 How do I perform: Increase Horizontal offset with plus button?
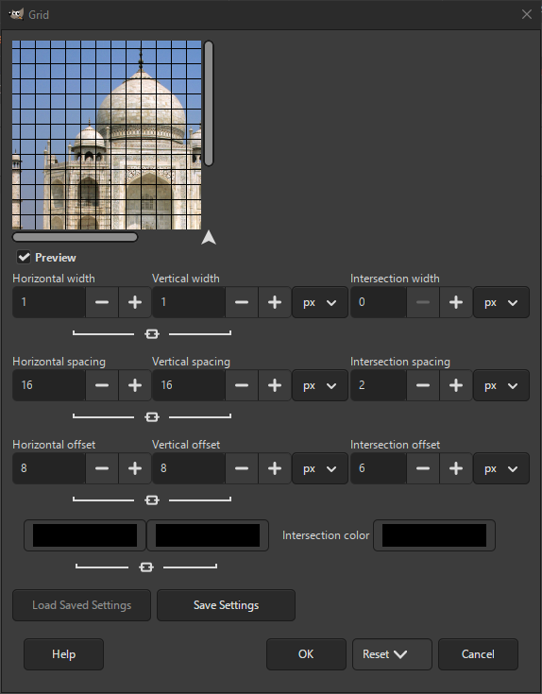pyautogui.click(x=135, y=468)
